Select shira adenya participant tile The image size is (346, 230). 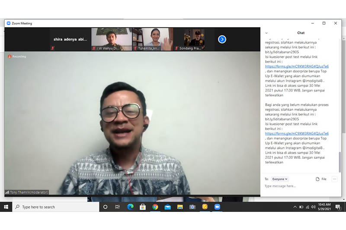coord(70,39)
